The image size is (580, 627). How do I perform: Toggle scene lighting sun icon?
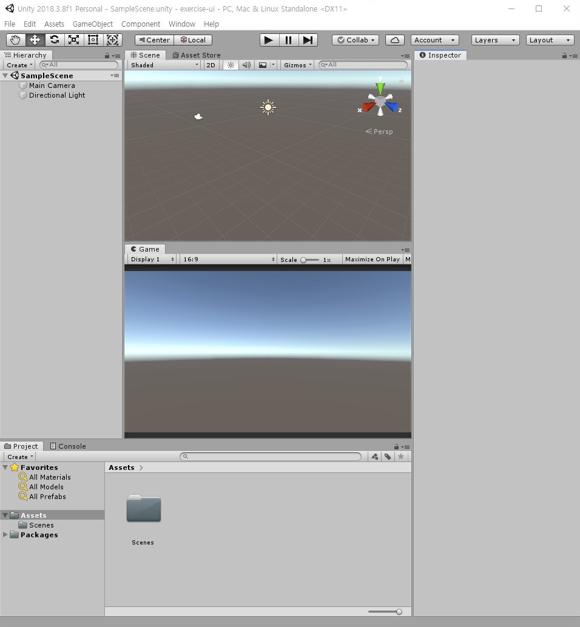(x=231, y=65)
